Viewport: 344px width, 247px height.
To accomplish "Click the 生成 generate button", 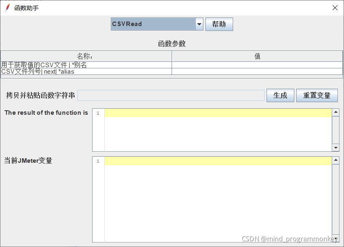I will 280,96.
